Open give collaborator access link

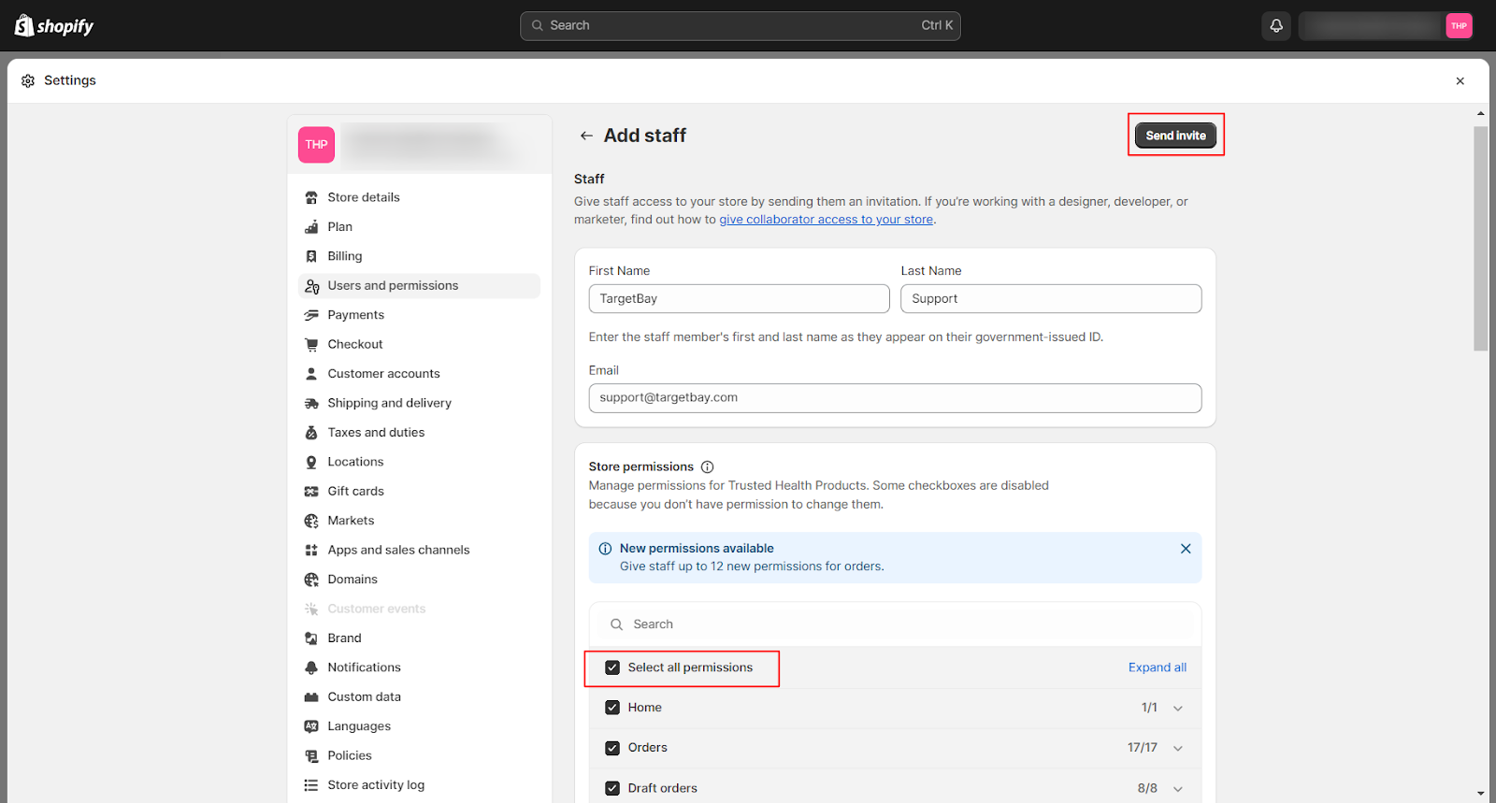point(826,220)
